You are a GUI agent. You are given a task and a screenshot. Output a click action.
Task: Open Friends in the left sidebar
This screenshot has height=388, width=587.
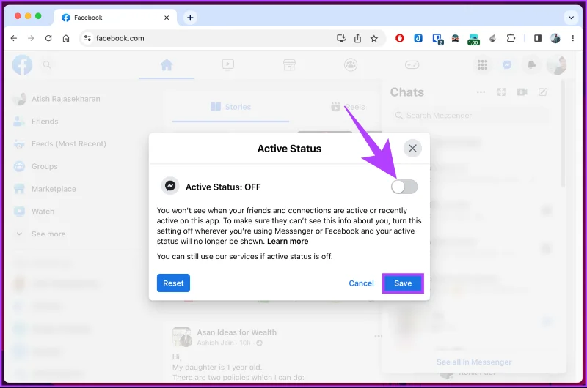[36, 122]
